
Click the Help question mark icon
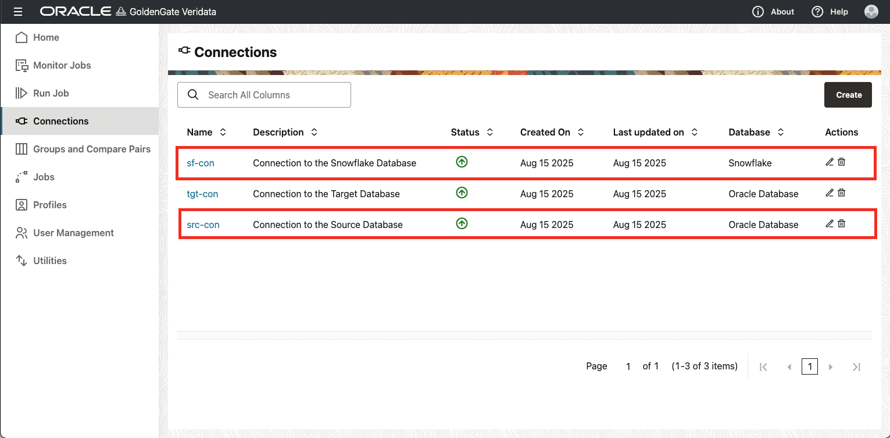tap(817, 12)
